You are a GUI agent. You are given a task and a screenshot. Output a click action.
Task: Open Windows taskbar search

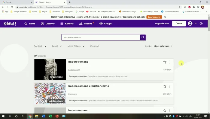point(10,116)
